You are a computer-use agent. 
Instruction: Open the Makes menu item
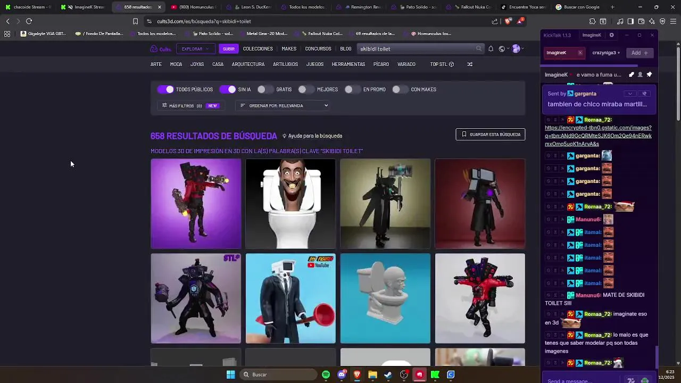(289, 49)
